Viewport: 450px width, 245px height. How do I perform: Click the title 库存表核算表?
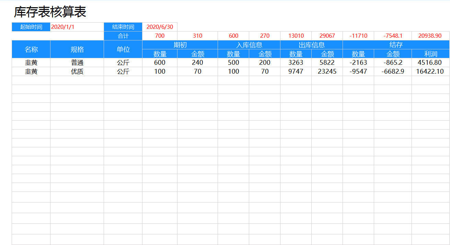(x=50, y=12)
